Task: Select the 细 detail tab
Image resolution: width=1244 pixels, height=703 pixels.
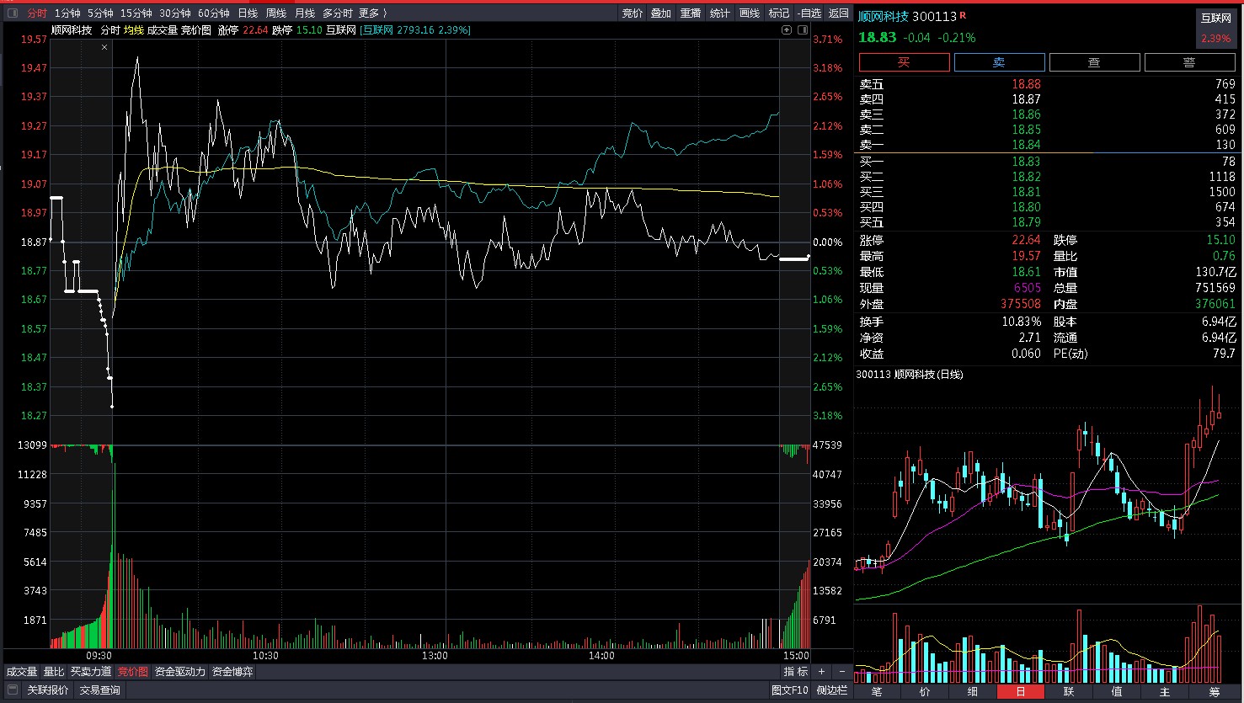Action: [973, 692]
